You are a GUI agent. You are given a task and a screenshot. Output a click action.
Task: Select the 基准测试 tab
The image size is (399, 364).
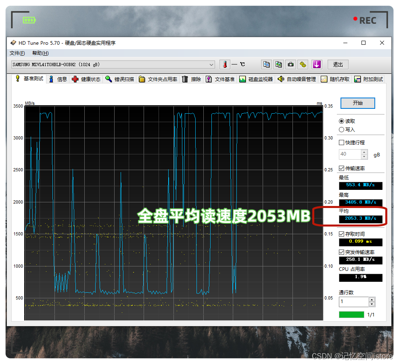[29, 79]
